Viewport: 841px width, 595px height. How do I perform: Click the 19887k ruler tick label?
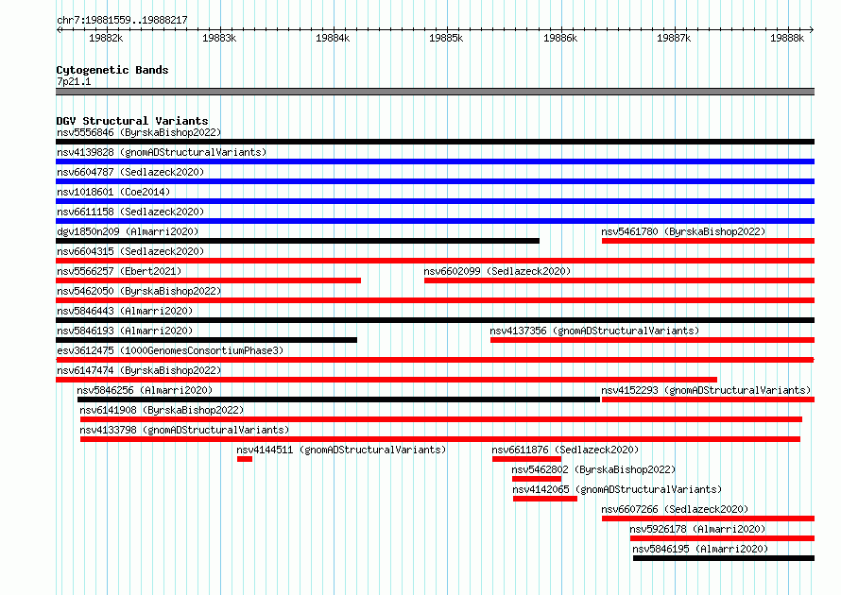click(674, 38)
